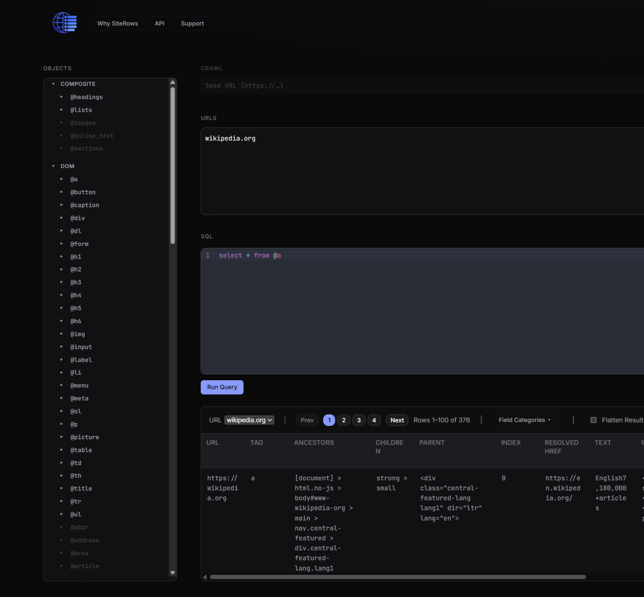The height and width of the screenshot is (597, 644).
Task: Go to results page 1
Action: pos(329,420)
